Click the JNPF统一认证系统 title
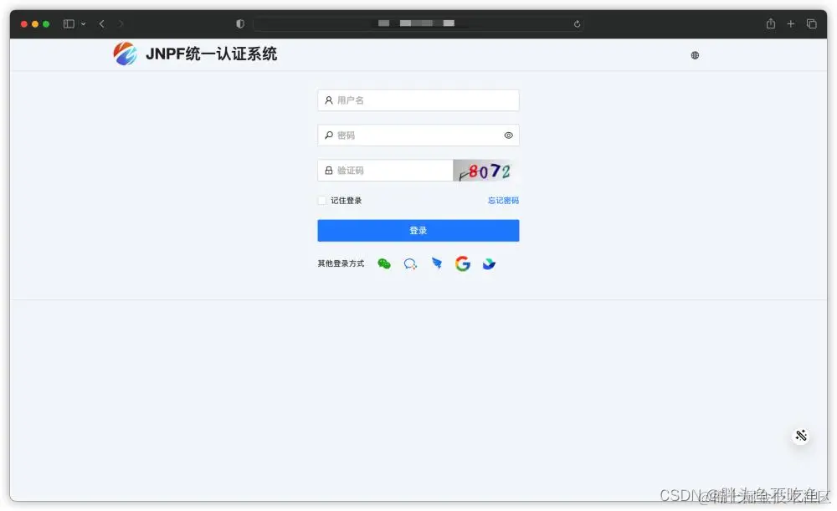Screen dimensions: 837x511 click(212, 54)
